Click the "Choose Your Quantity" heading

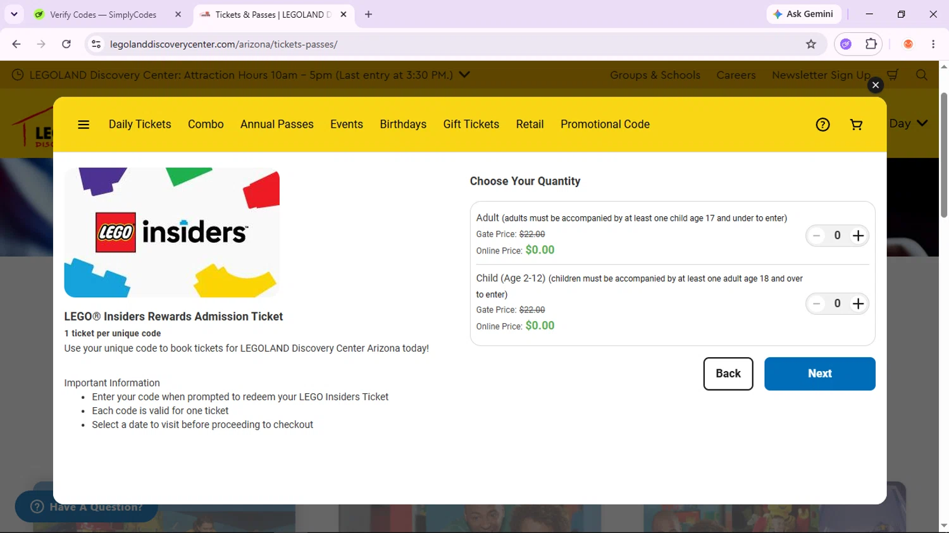point(525,181)
